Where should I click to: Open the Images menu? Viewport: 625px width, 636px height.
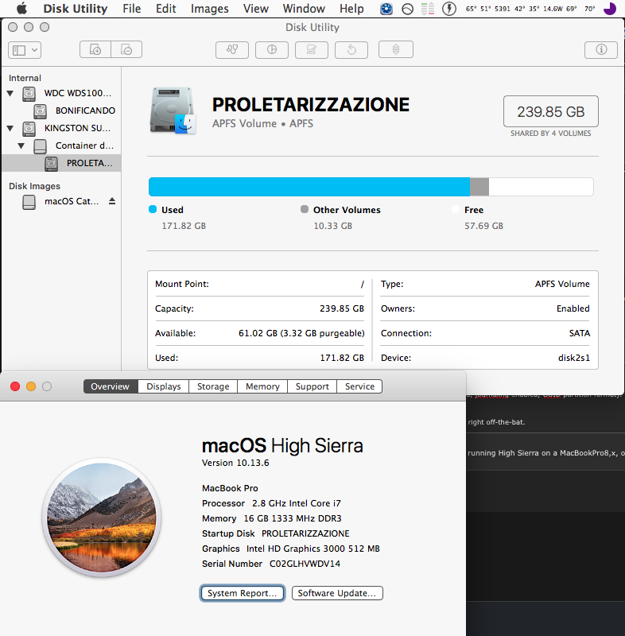pyautogui.click(x=210, y=9)
